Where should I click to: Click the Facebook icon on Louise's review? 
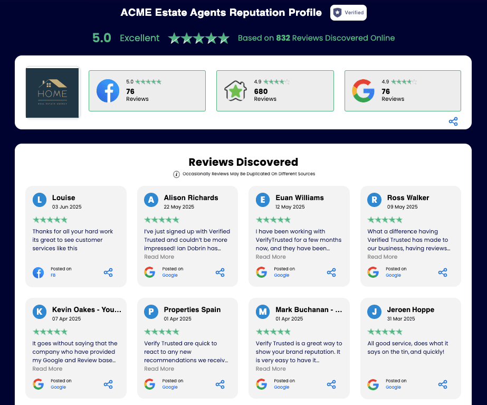pyautogui.click(x=37, y=272)
